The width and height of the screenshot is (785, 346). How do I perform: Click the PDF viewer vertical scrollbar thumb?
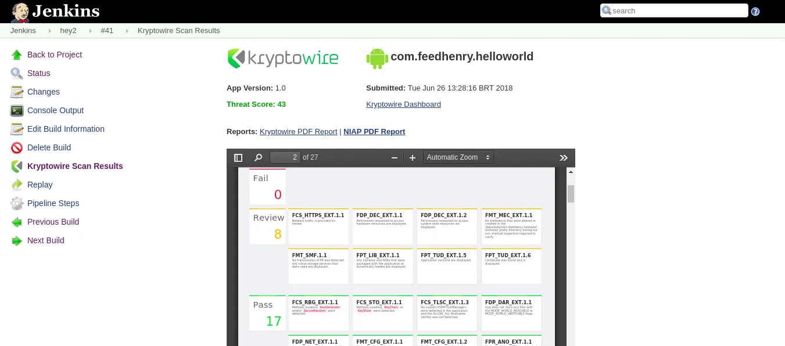point(571,194)
